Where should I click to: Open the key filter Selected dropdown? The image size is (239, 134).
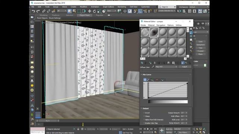pyautogui.click(x=182, y=129)
